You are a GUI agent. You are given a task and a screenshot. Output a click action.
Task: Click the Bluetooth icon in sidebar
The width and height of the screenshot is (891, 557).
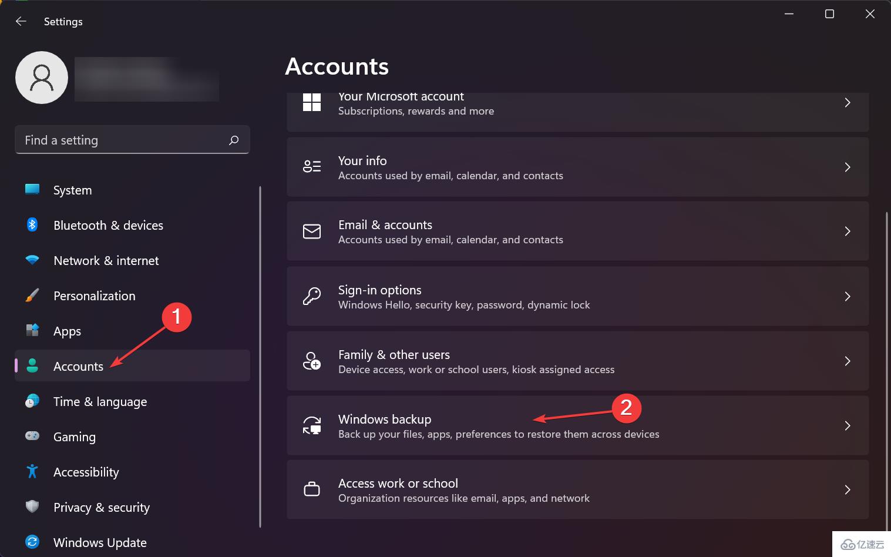pyautogui.click(x=32, y=225)
